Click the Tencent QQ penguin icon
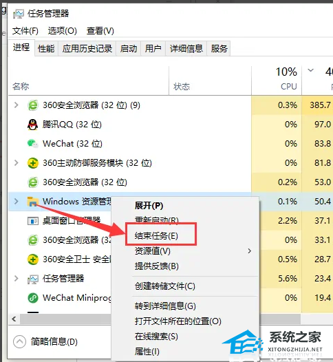Screen dimensions: 333x362 (32, 125)
